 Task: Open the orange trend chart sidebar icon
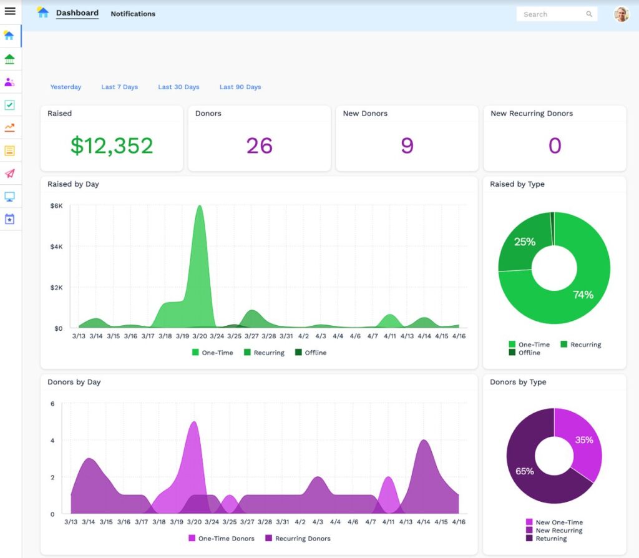tap(9, 127)
